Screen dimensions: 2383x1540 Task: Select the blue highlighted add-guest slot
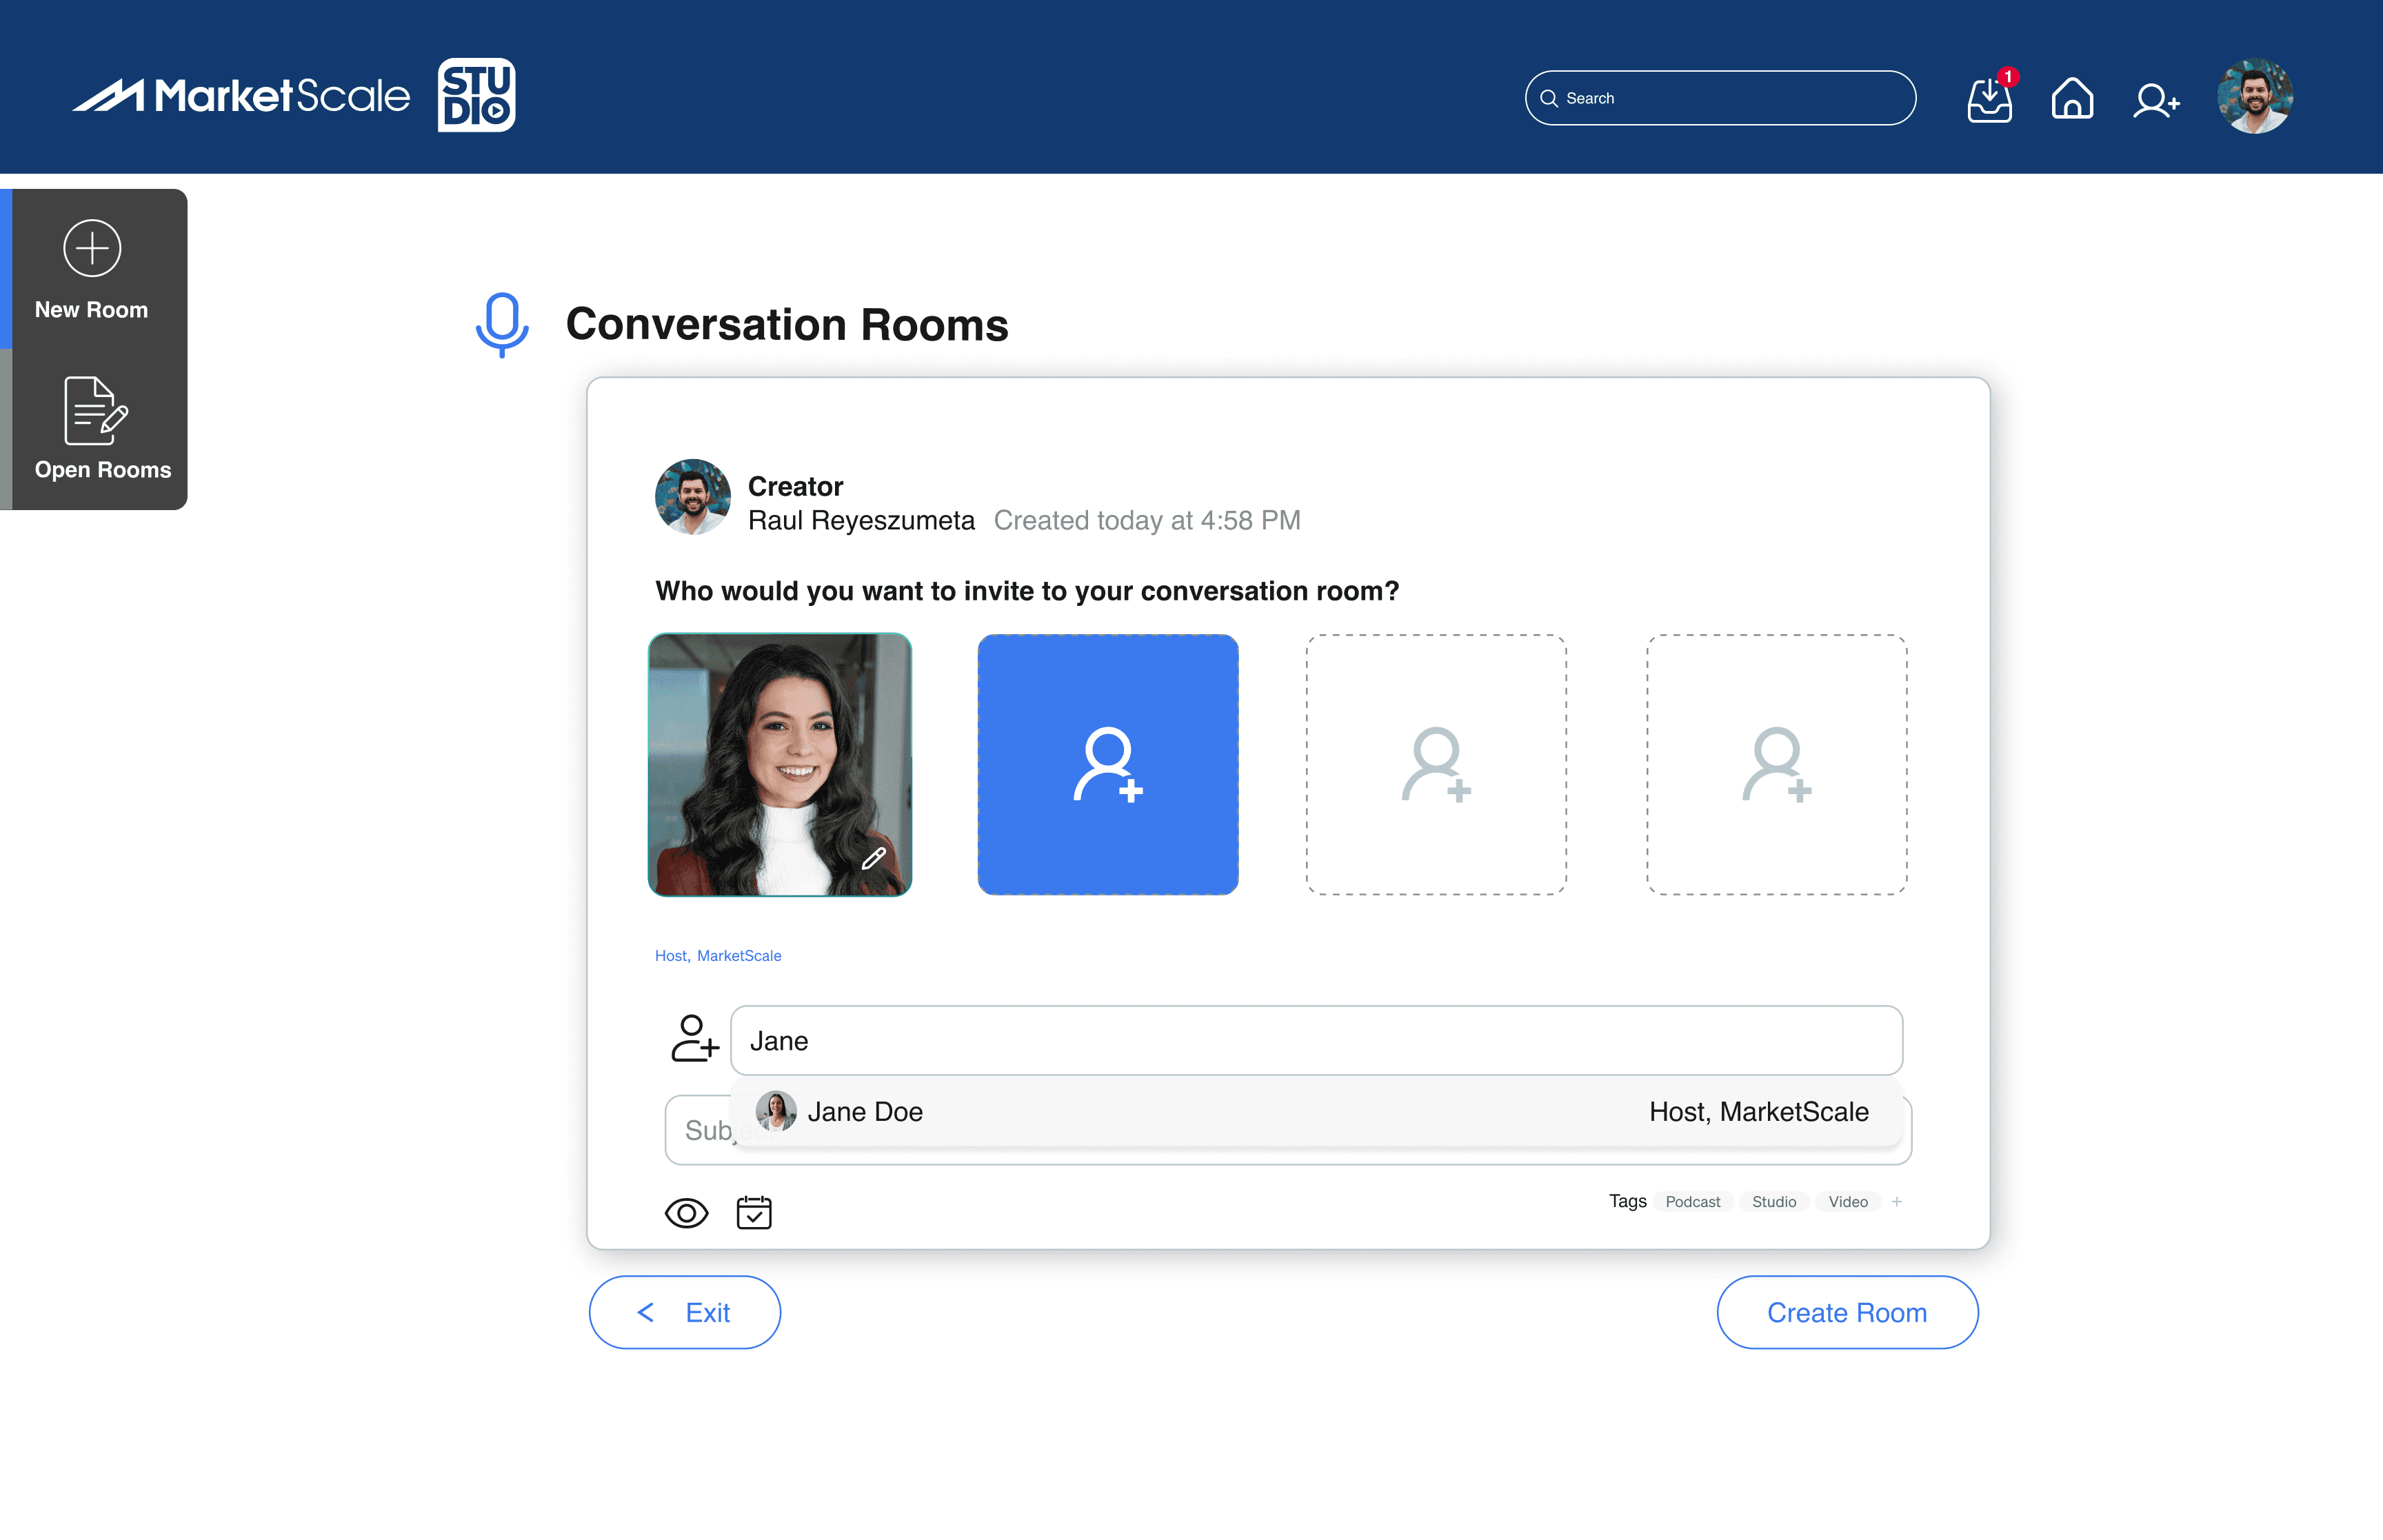pyautogui.click(x=1108, y=765)
